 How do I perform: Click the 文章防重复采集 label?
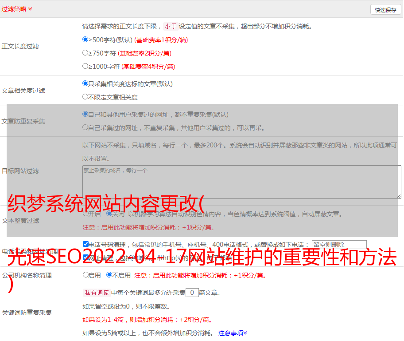23,121
